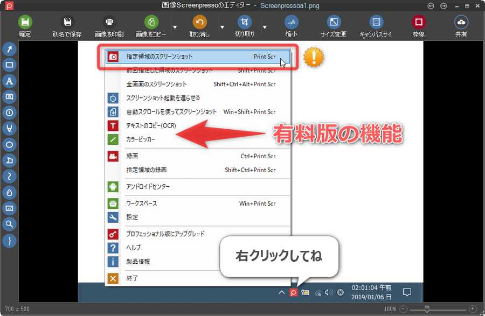Screen dimensions: 485x316
Task: Share the image via the 共有 cloud icon
Action: click(461, 22)
